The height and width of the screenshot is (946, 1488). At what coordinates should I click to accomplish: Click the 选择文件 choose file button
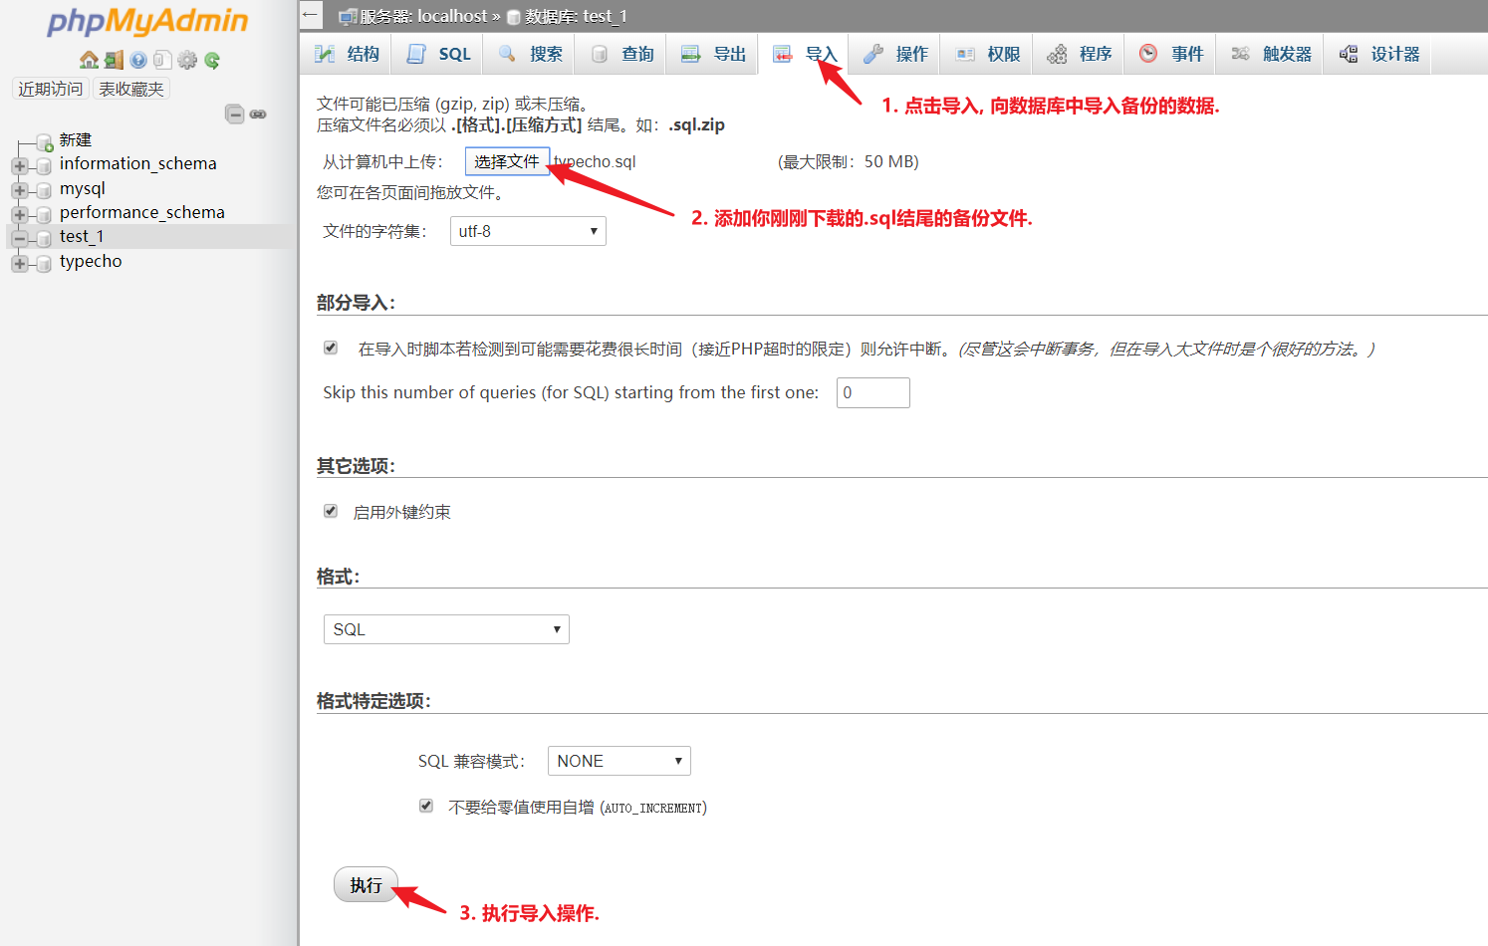pyautogui.click(x=507, y=161)
